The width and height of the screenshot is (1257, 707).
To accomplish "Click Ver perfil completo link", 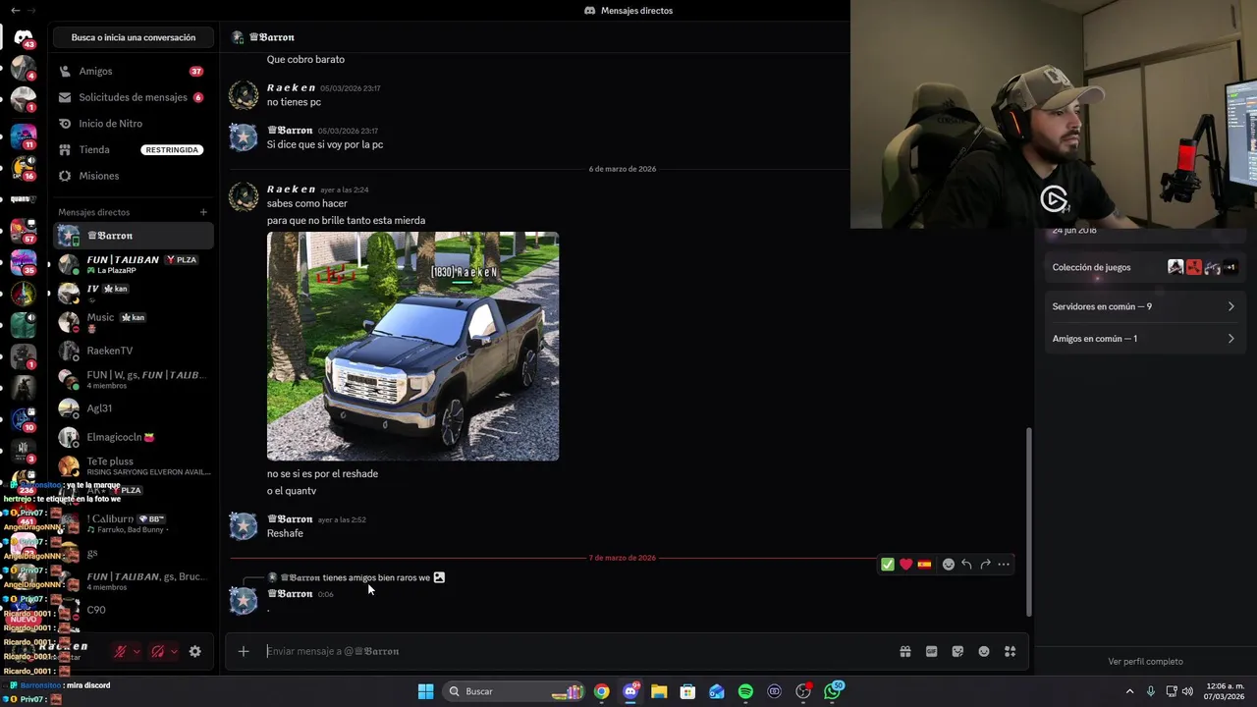I will 1145,662.
